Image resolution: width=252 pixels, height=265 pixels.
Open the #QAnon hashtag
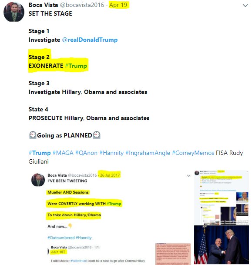(x=86, y=153)
